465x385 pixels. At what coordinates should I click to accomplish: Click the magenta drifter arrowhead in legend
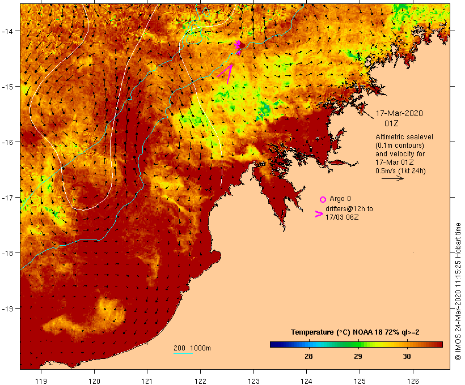coord(319,214)
